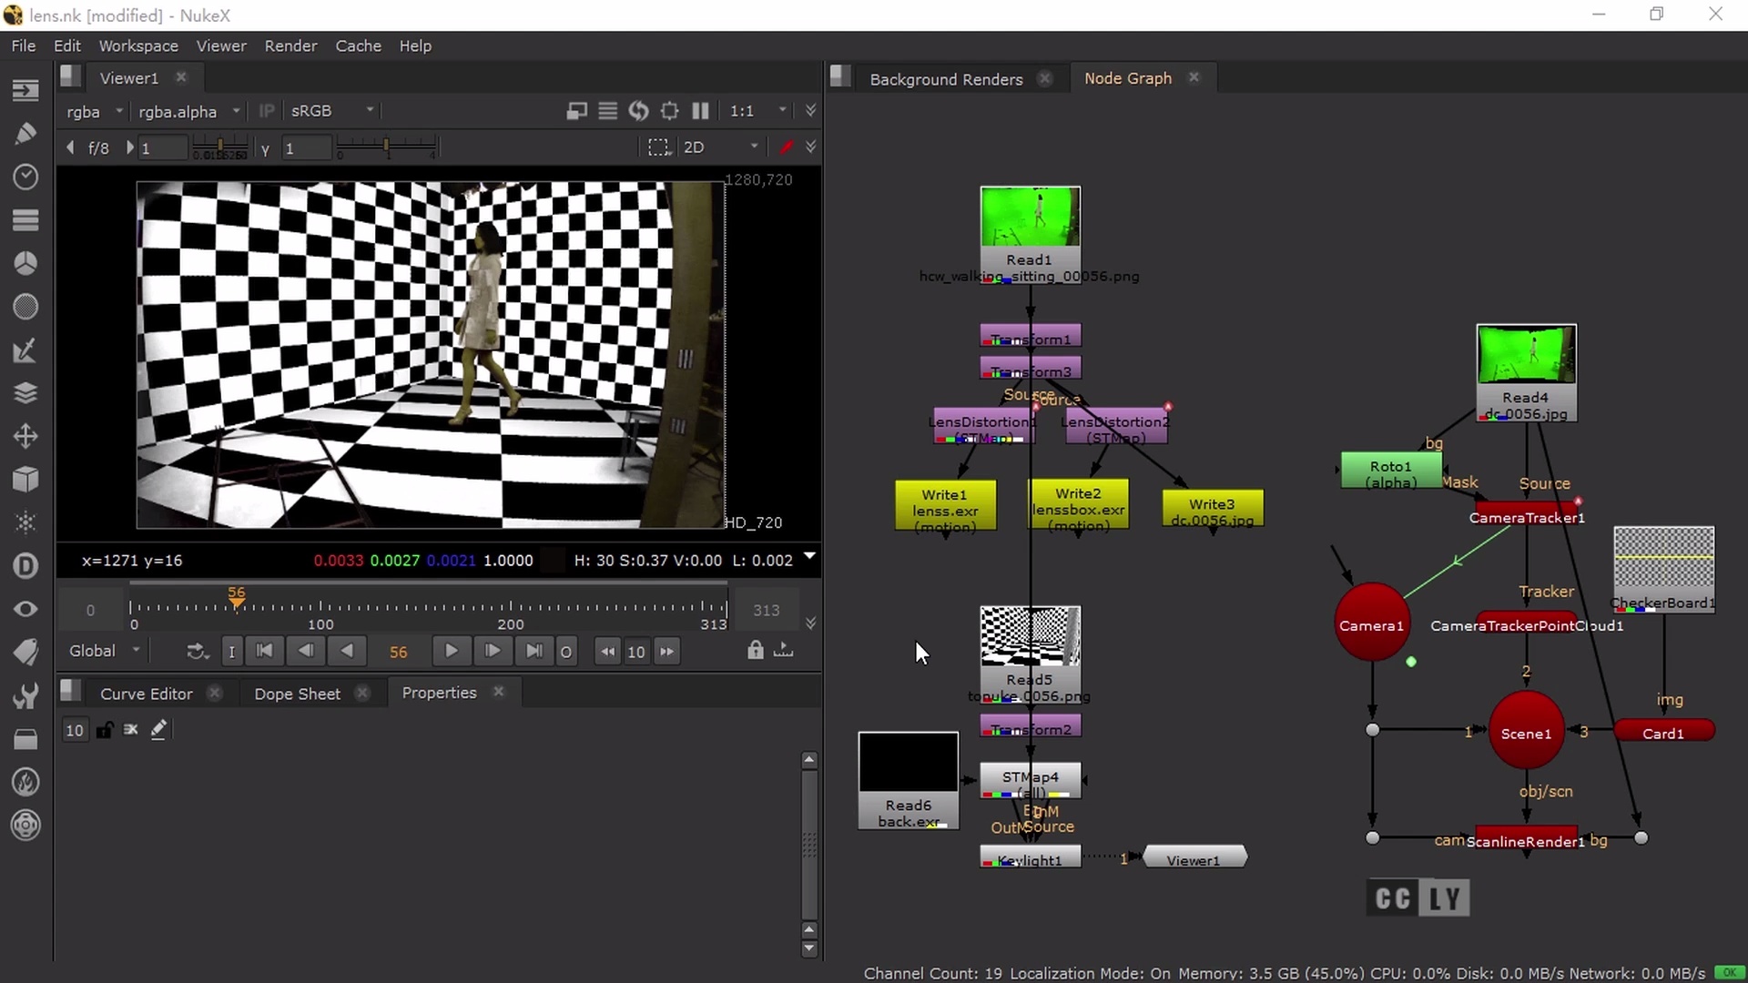Switch to the Curve Editor tab
Screen dimensions: 1748x983
click(x=147, y=694)
